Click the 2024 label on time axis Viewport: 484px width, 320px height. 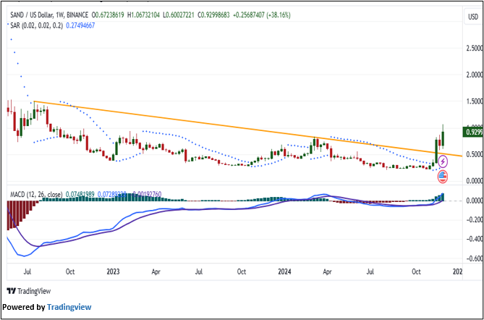coord(285,272)
